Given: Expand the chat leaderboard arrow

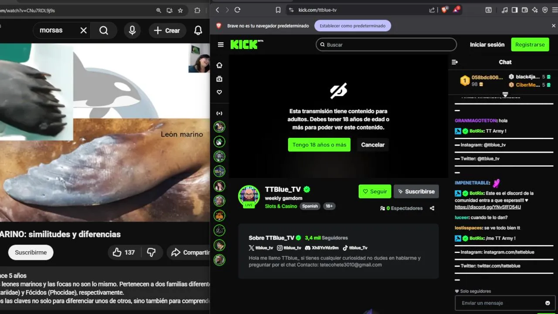Looking at the screenshot, I should 505,94.
